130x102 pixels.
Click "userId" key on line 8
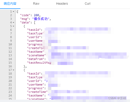pyautogui.click(x=34, y=37)
